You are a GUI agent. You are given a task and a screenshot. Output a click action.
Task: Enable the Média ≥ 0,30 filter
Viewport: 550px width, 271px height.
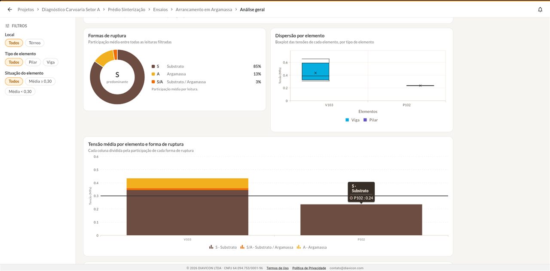pyautogui.click(x=40, y=82)
